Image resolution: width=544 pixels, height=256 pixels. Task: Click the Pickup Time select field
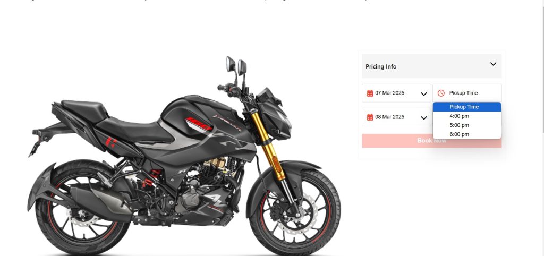467,93
